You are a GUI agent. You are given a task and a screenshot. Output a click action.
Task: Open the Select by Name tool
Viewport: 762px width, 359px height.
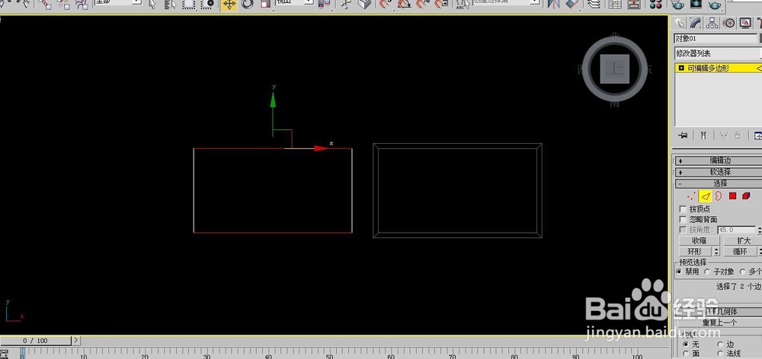(x=170, y=5)
